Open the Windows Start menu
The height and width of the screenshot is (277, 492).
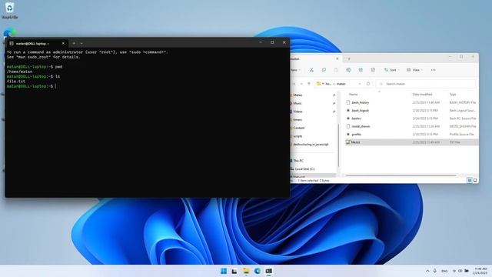coord(224,271)
